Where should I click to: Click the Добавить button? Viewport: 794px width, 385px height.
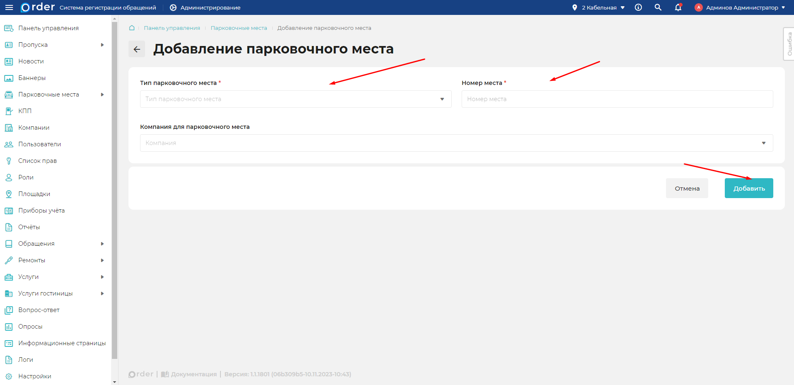748,188
